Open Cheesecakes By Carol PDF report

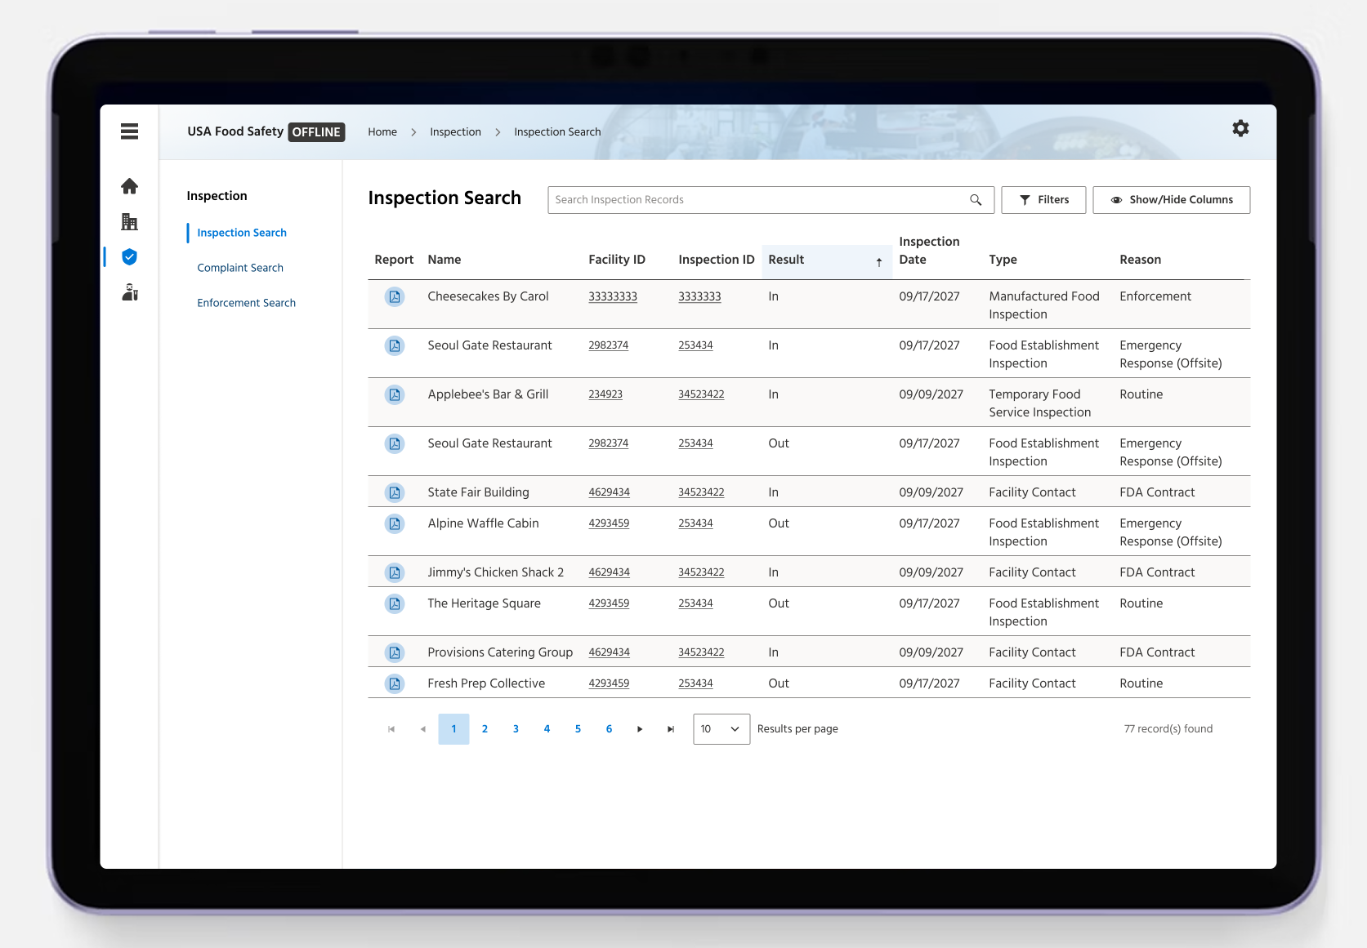(395, 296)
